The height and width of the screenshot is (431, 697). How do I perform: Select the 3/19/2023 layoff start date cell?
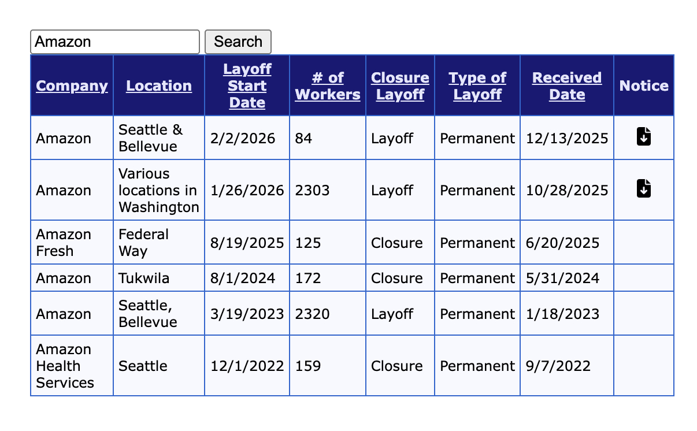(x=247, y=314)
